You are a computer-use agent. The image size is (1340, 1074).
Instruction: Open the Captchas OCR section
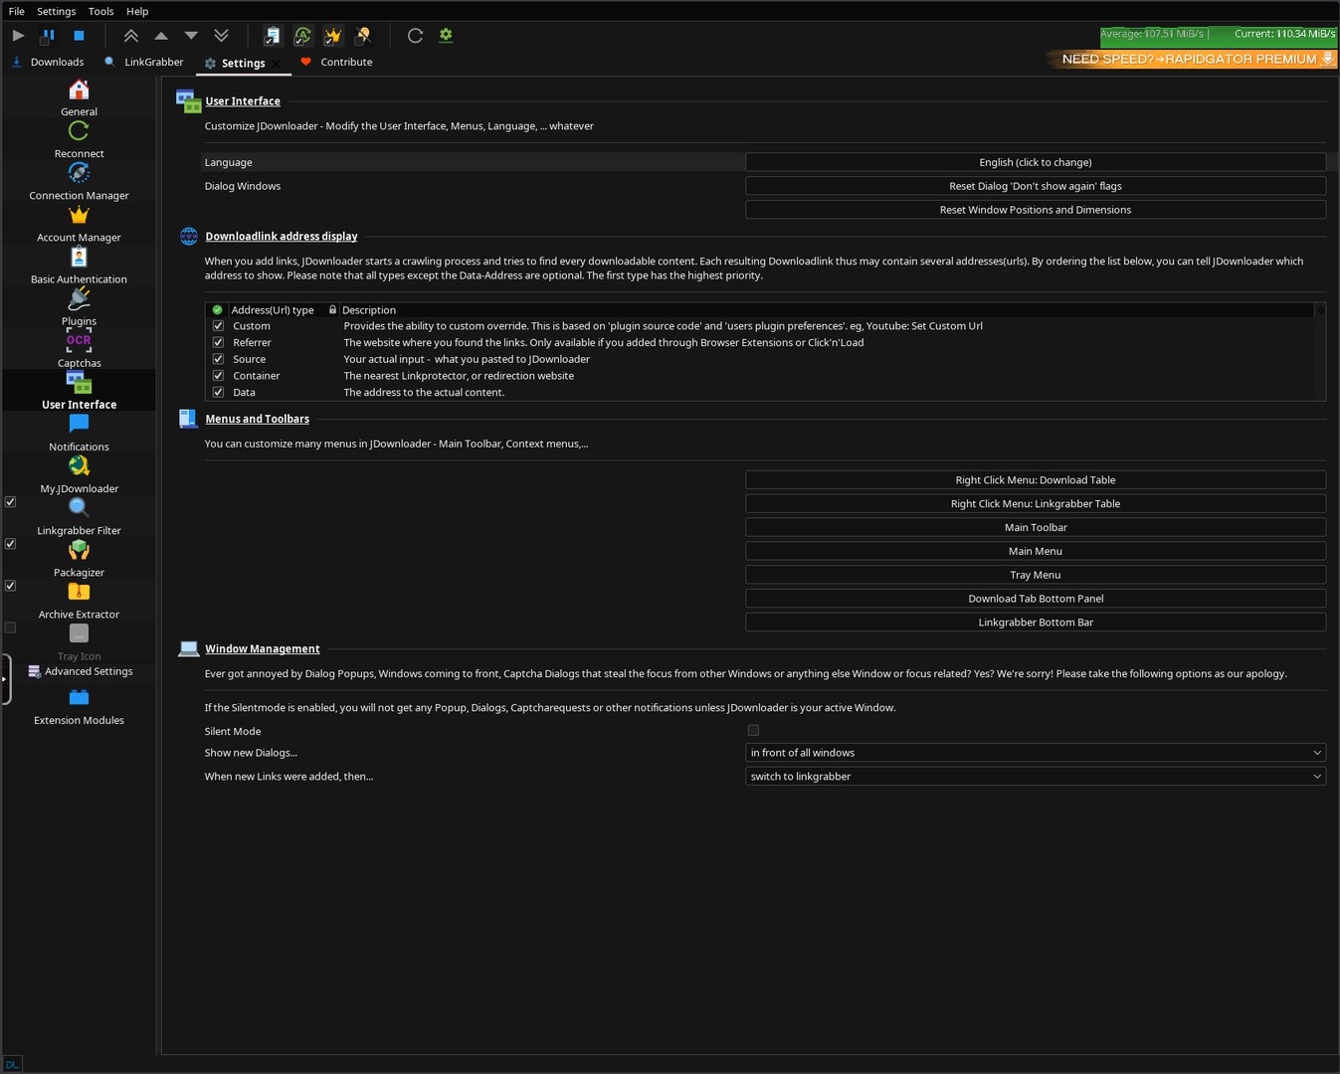[x=79, y=349]
